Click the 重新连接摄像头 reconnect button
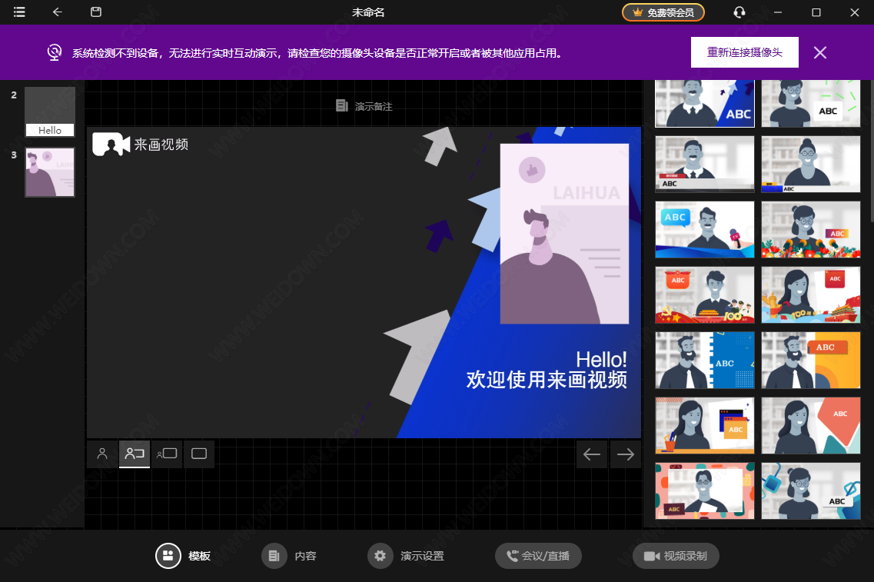This screenshot has height=582, width=874. click(745, 52)
